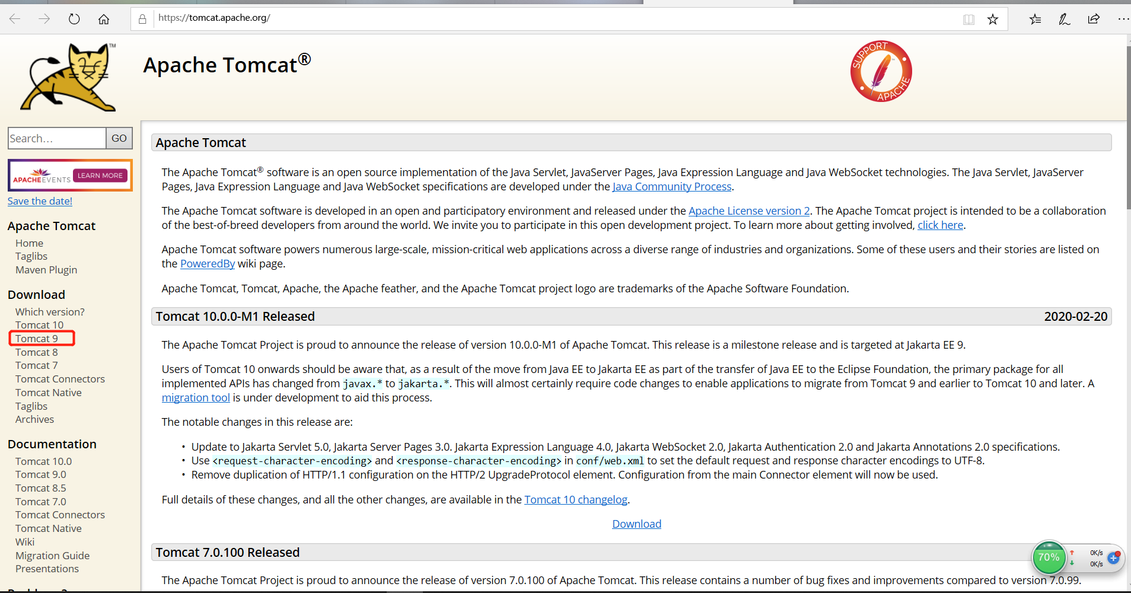Open Tomcat Connectors under Documentation
The width and height of the screenshot is (1131, 593).
[x=60, y=515]
